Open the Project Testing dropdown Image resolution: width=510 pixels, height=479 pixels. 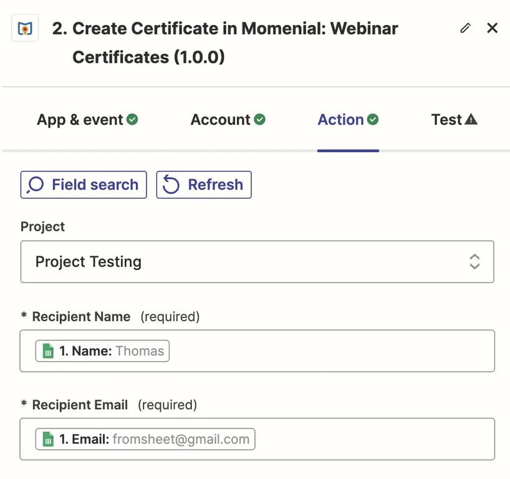click(257, 261)
